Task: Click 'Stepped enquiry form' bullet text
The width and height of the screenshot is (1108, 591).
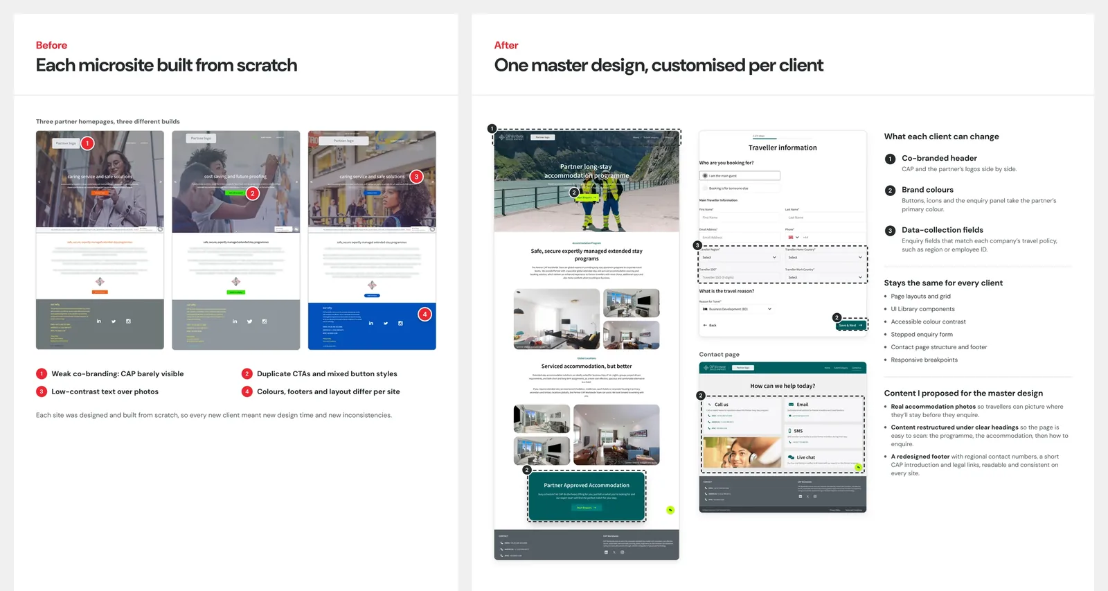Action: point(922,335)
